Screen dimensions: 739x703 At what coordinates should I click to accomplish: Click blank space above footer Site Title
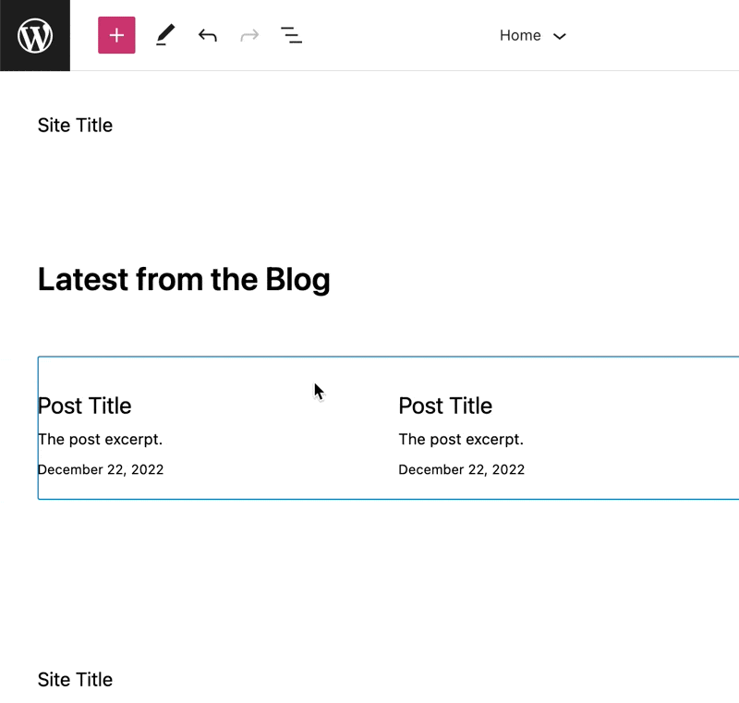point(369,584)
